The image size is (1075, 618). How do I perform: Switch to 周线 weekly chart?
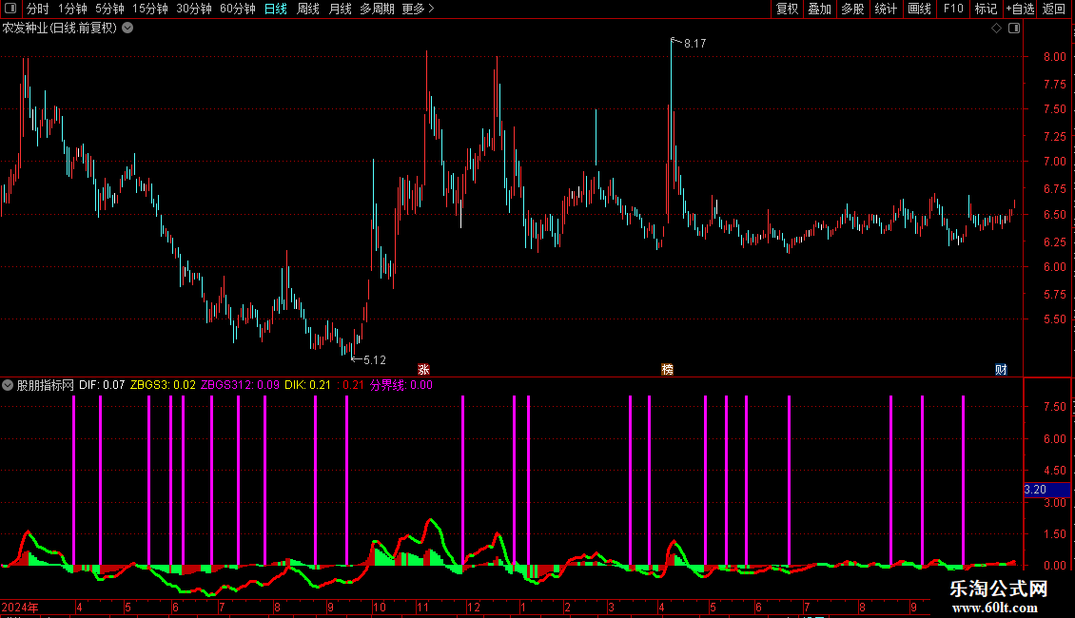click(x=308, y=9)
